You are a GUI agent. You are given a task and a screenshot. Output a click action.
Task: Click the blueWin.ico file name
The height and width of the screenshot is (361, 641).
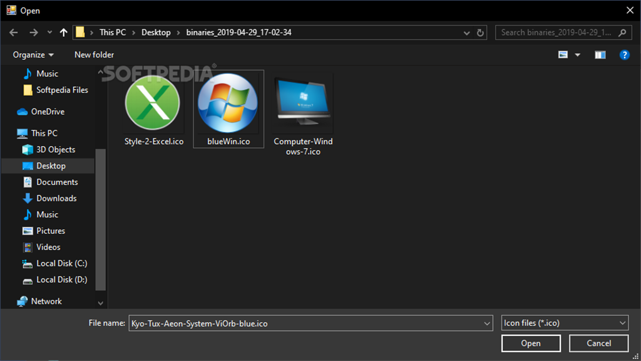click(228, 142)
